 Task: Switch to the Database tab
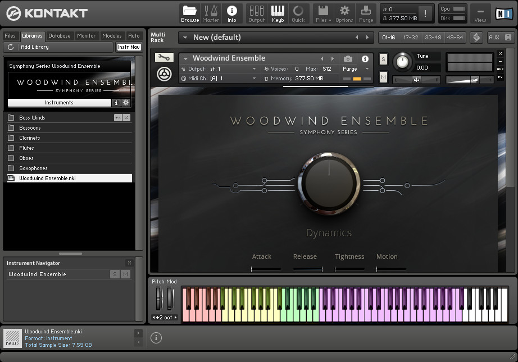click(x=60, y=36)
